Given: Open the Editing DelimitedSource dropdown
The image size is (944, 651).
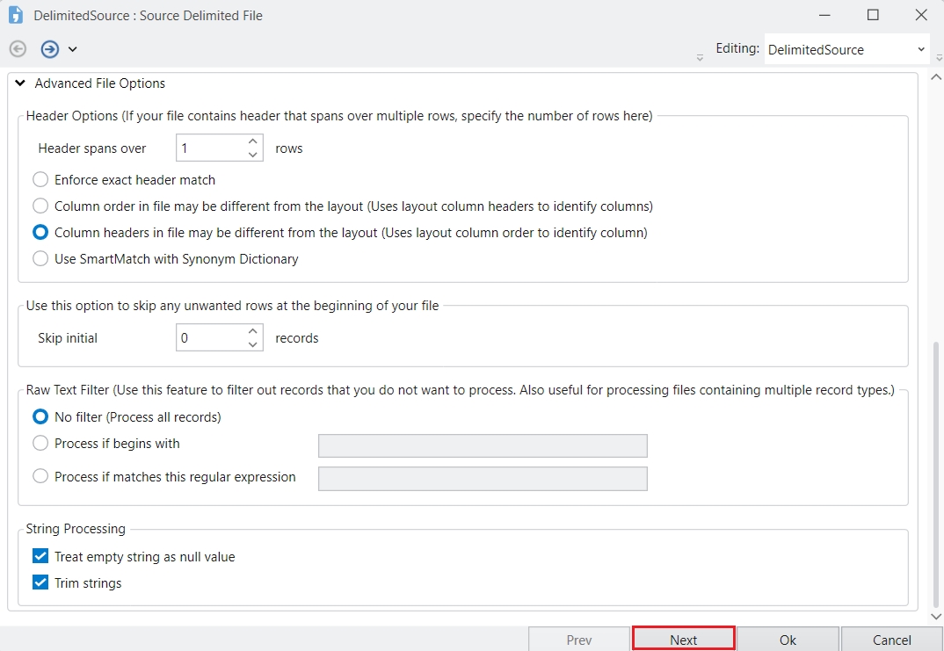Looking at the screenshot, I should coord(846,50).
